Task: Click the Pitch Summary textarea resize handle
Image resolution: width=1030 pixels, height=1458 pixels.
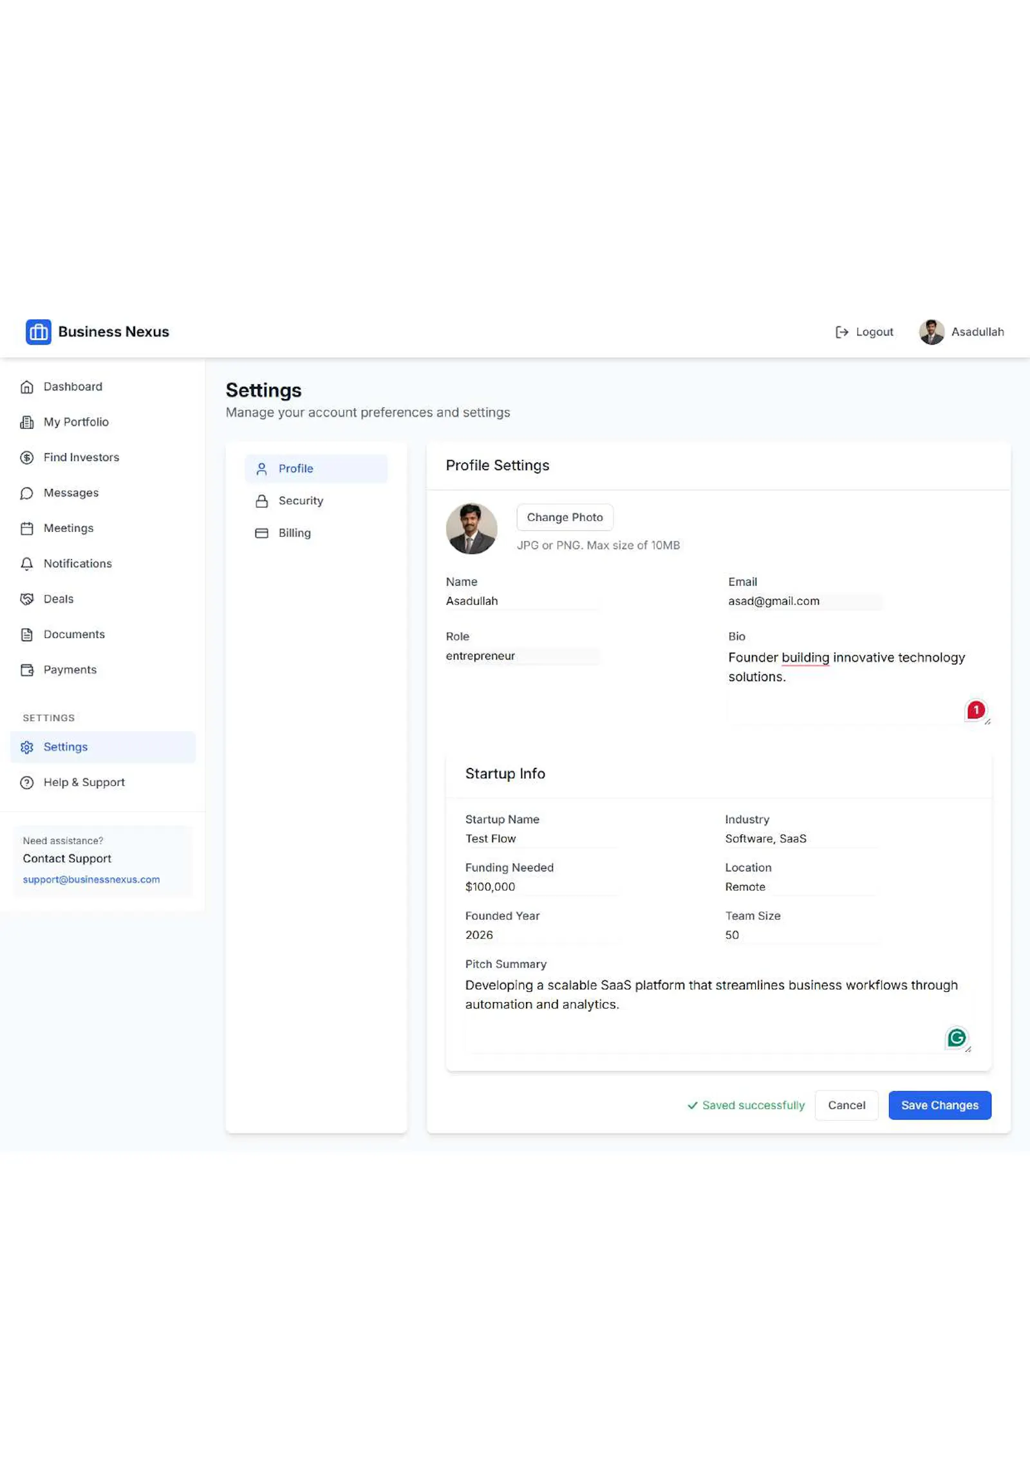Action: coord(968,1049)
